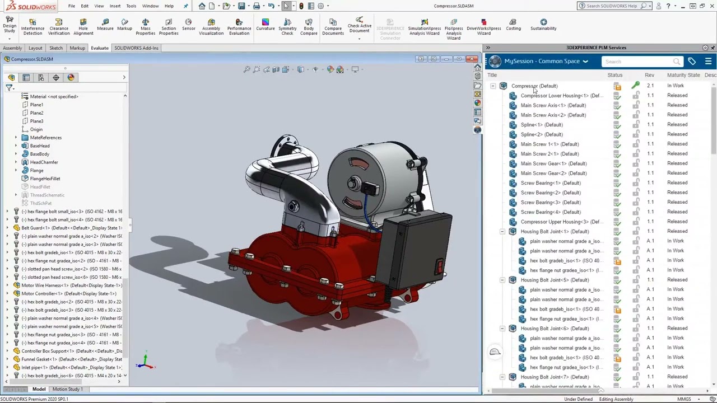Launch SimulationXpress Analysis Wizard

pos(424,27)
